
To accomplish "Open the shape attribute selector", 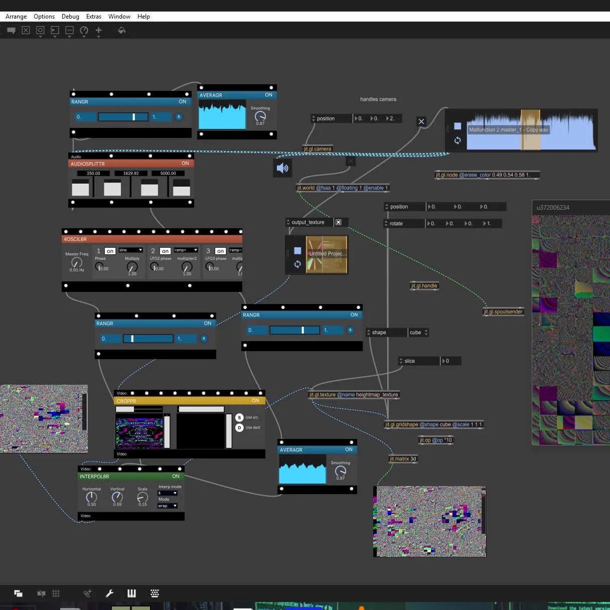I will click(386, 333).
